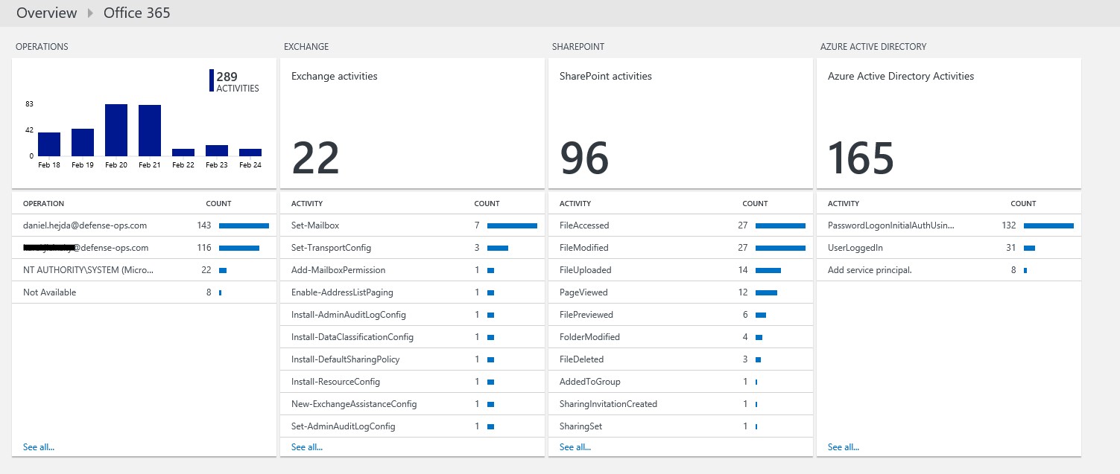This screenshot has height=474, width=1120.
Task: Select NT AUTHORITY\SYSTEM row
Action: tap(144, 270)
